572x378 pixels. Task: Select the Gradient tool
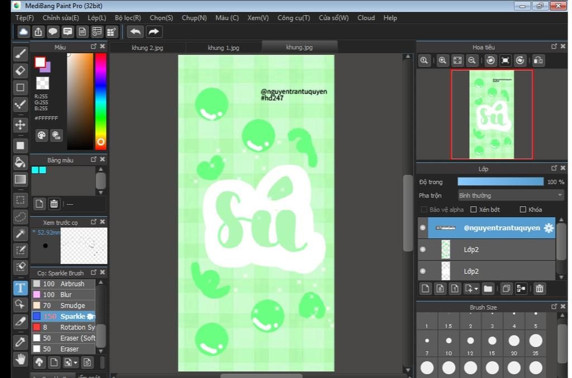(21, 179)
